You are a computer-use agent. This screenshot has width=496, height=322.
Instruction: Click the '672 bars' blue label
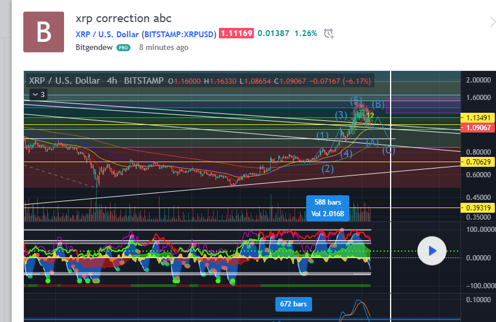click(294, 304)
